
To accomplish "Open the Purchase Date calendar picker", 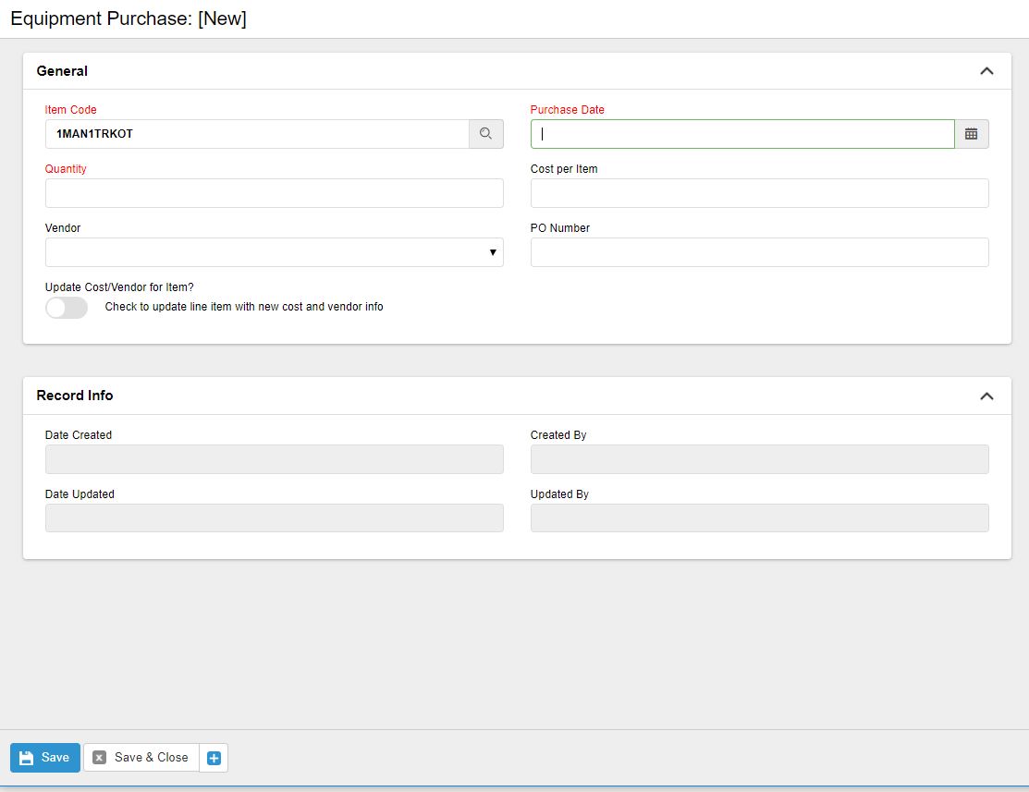I will (971, 134).
